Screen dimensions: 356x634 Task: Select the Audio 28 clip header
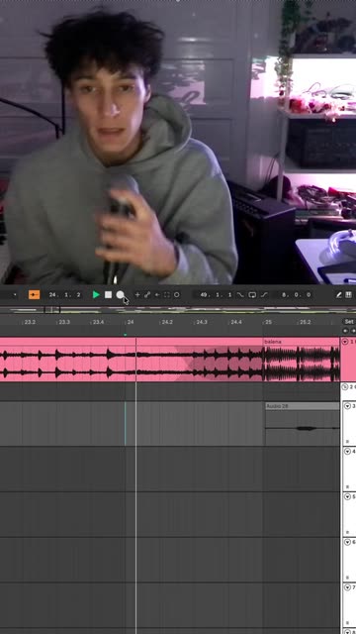click(303, 406)
